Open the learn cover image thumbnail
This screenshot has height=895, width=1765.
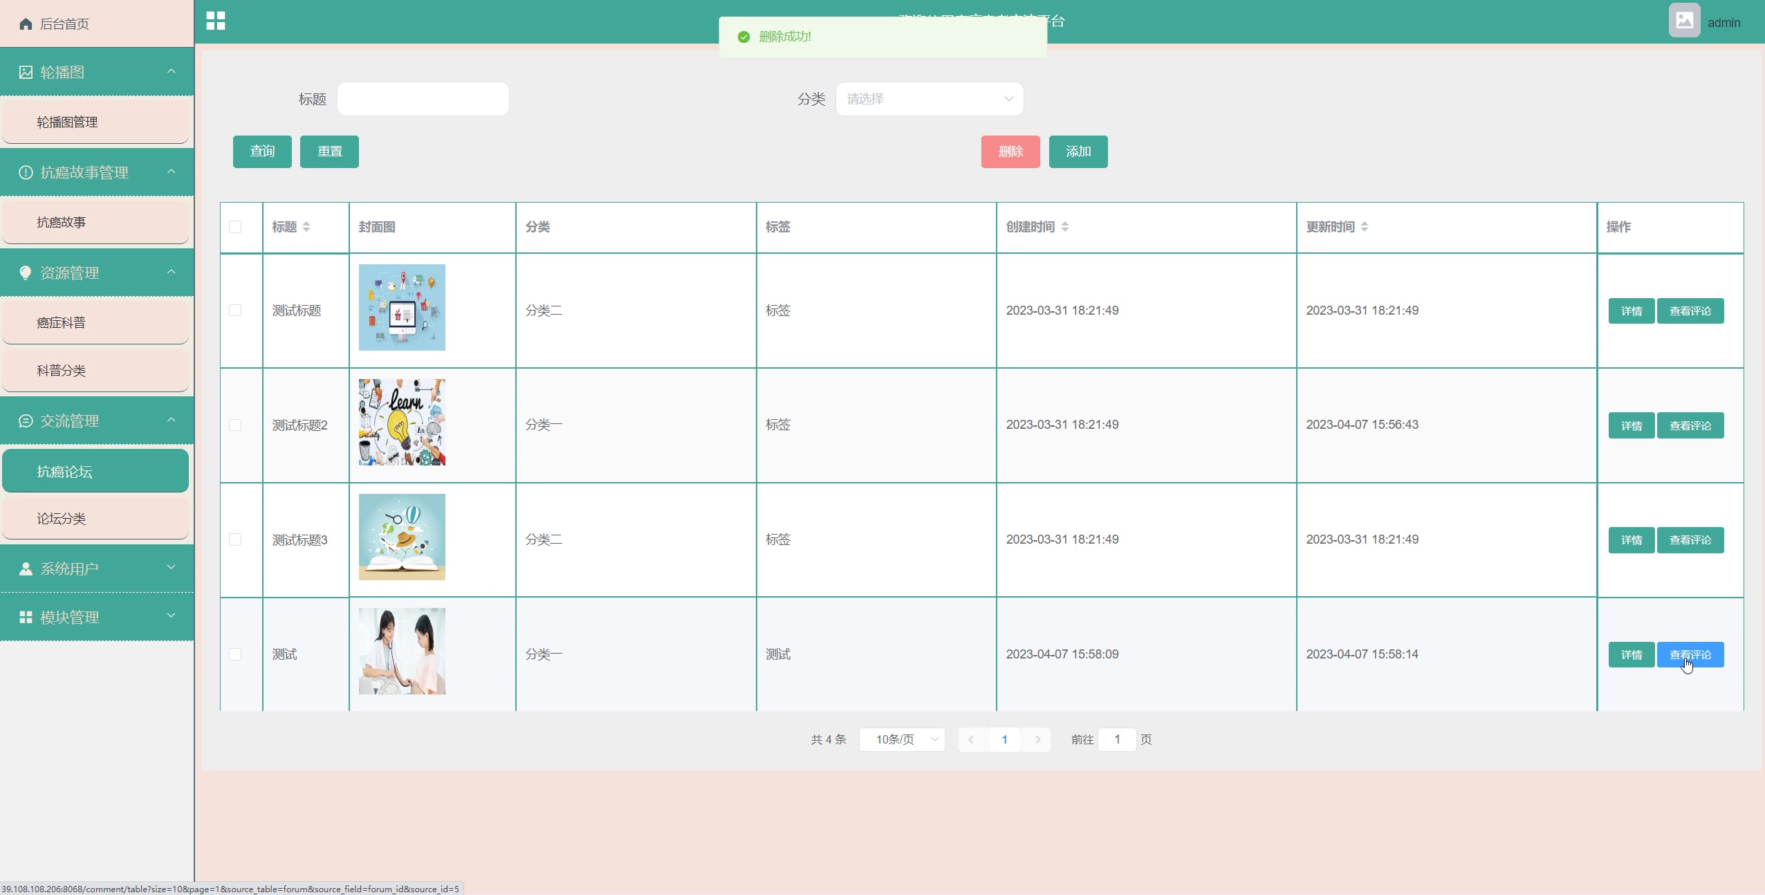(x=402, y=422)
